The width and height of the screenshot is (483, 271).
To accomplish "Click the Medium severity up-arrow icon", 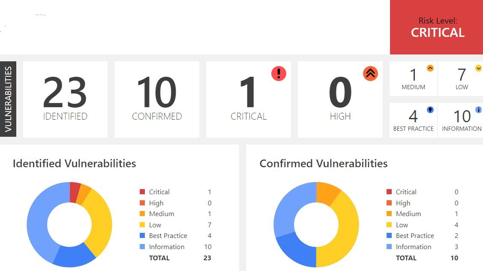I will (430, 68).
